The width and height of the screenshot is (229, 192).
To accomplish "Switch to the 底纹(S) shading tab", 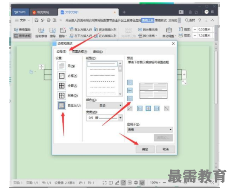I will (x=98, y=51).
